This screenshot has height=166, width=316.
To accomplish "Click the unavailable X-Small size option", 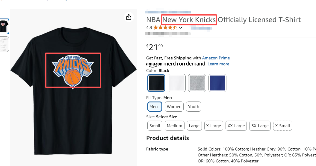I will [x=282, y=126].
